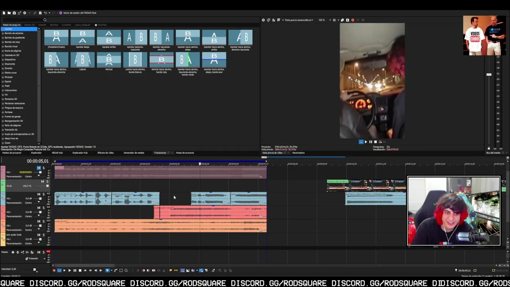The height and width of the screenshot is (287, 510).
Task: Play from start in timeline transport
Action: (65, 270)
